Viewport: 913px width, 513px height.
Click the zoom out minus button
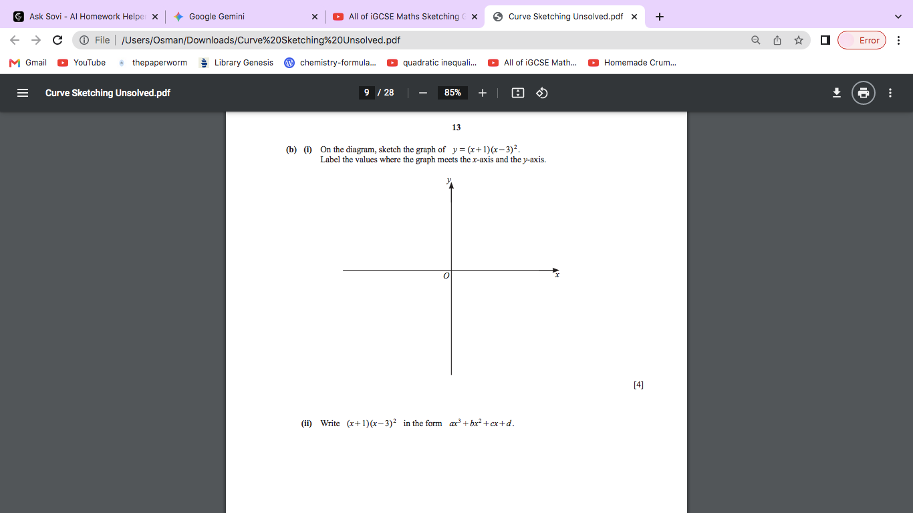(422, 93)
